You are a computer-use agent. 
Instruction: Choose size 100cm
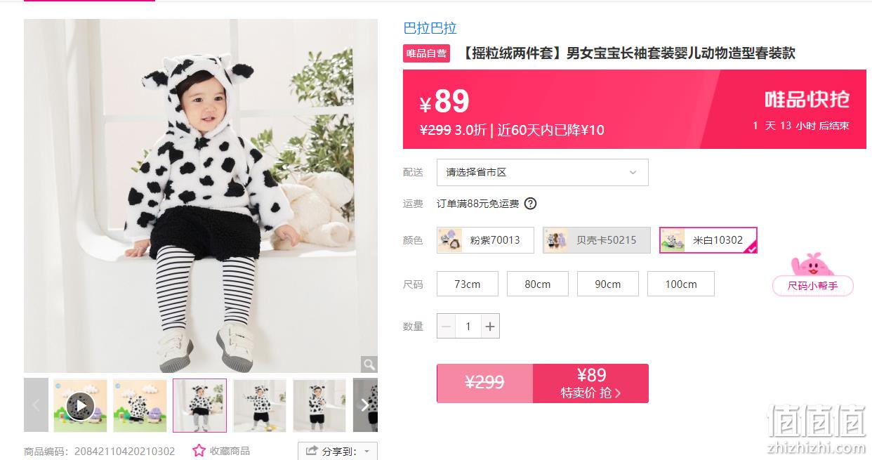tap(681, 284)
